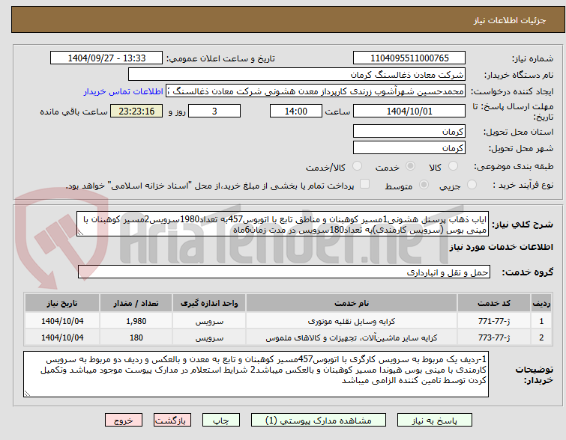Click the بازگشت back button
Viewport: 566px width, 440px height.
click(172, 421)
